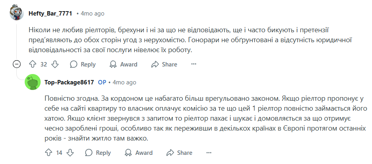
Task: Click the 4mo ago timestamp on OP reply
Action: [x=124, y=82]
